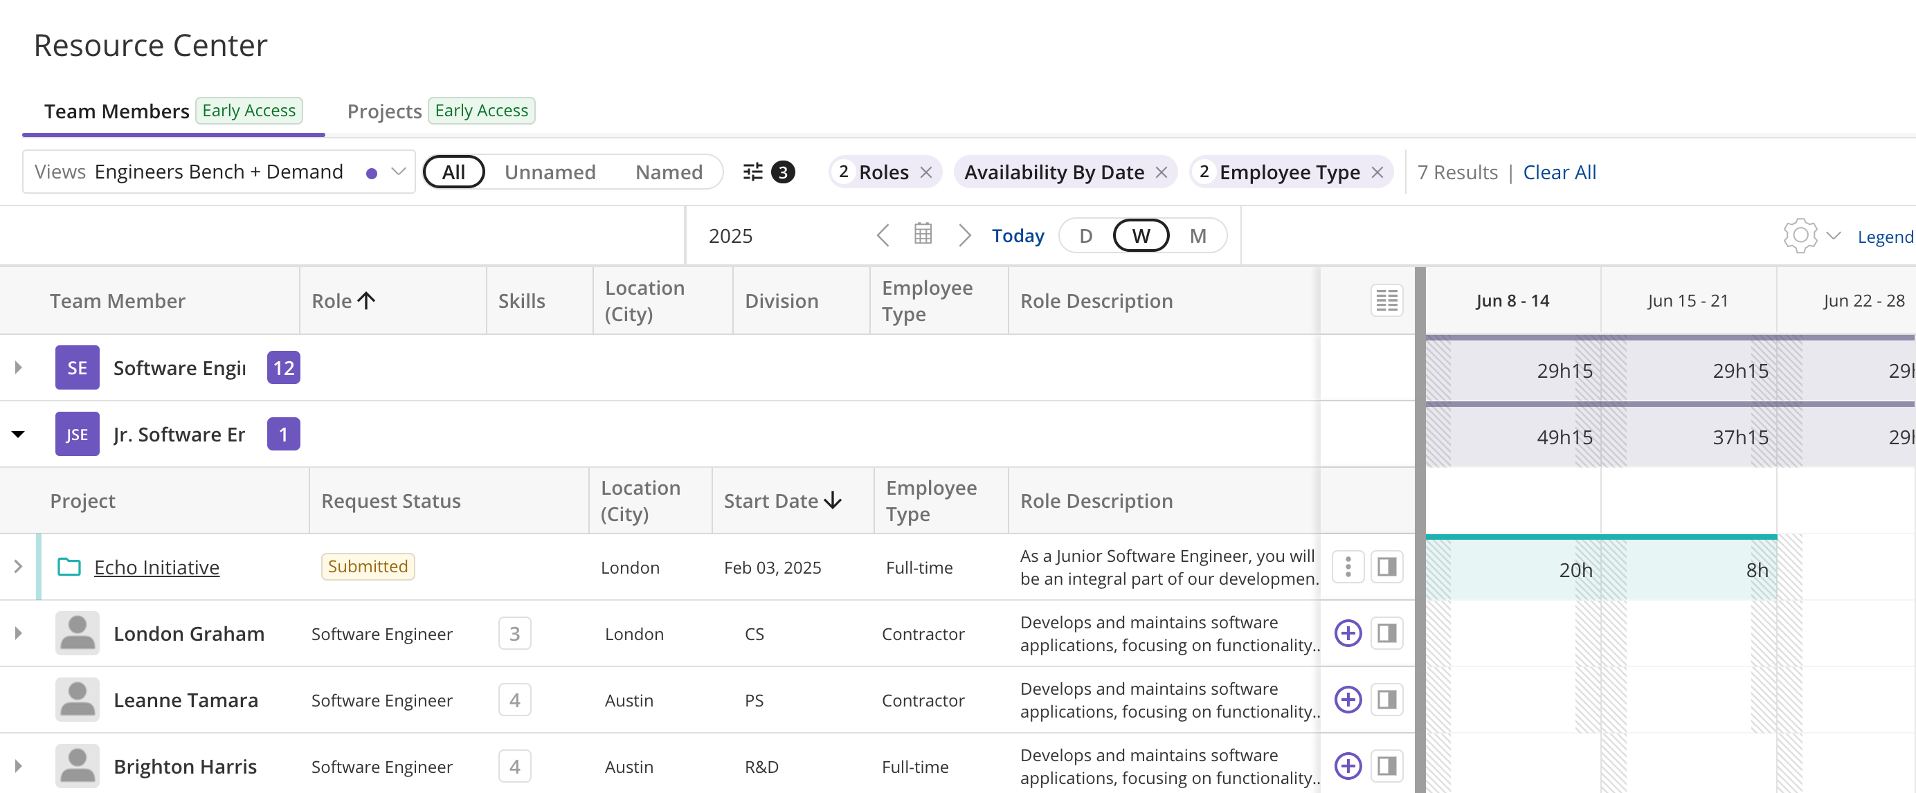Select the Unnamed filter toggle
This screenshot has width=1916, height=793.
coord(550,172)
